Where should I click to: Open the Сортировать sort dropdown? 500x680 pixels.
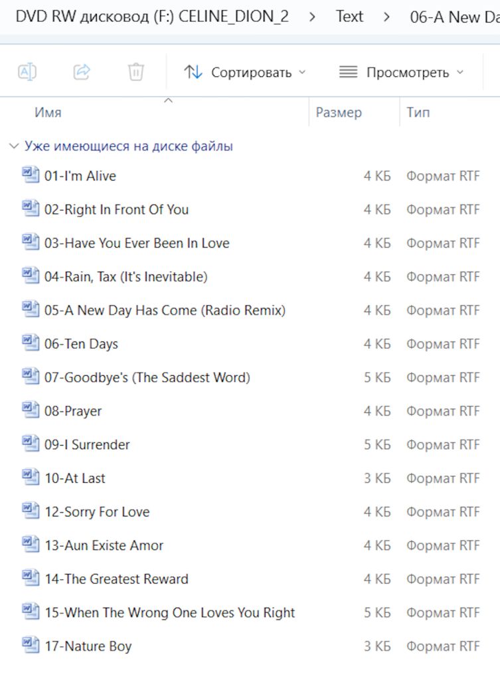pyautogui.click(x=245, y=72)
